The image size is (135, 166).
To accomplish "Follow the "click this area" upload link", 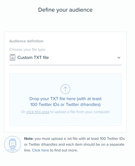I will 38,112.
